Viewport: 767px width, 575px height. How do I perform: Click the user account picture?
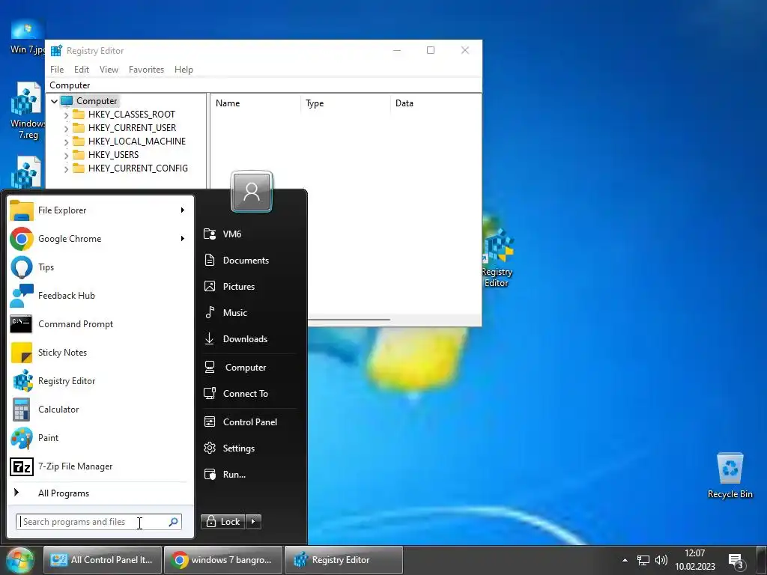[x=252, y=191]
